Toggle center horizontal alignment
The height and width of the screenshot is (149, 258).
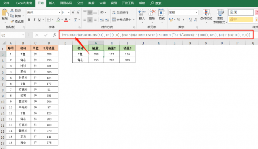tap(90, 20)
